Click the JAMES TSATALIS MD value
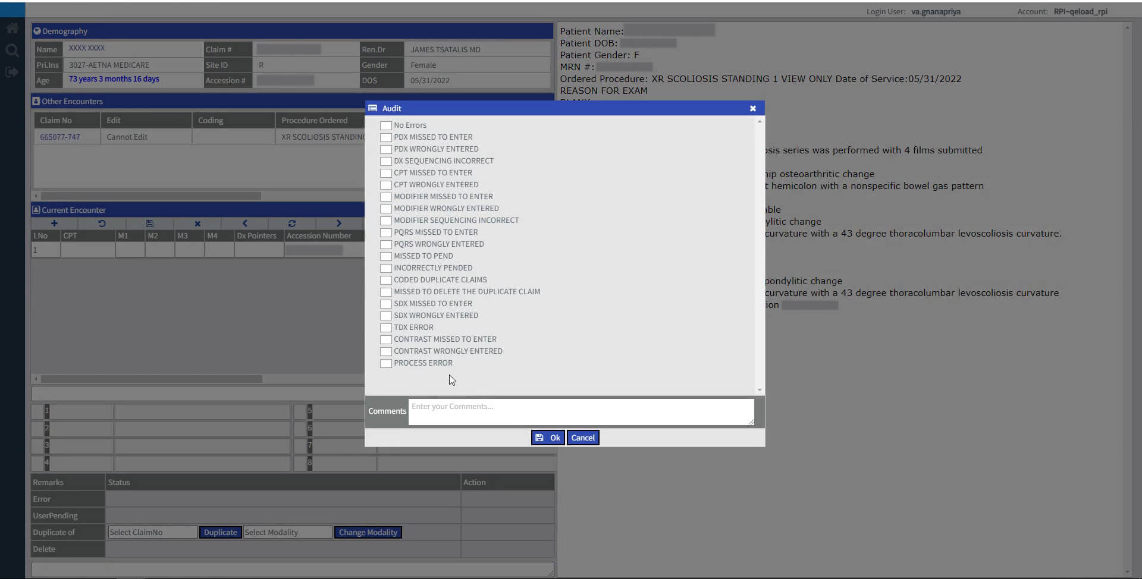 pos(445,49)
